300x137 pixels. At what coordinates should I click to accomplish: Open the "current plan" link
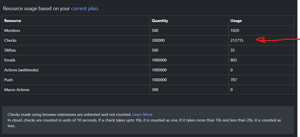click(84, 8)
